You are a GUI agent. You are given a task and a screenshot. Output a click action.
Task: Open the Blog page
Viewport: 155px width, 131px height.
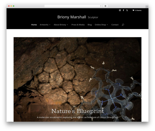90,25
